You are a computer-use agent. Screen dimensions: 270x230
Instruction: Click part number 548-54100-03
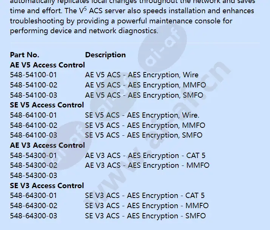pyautogui.click(x=34, y=95)
